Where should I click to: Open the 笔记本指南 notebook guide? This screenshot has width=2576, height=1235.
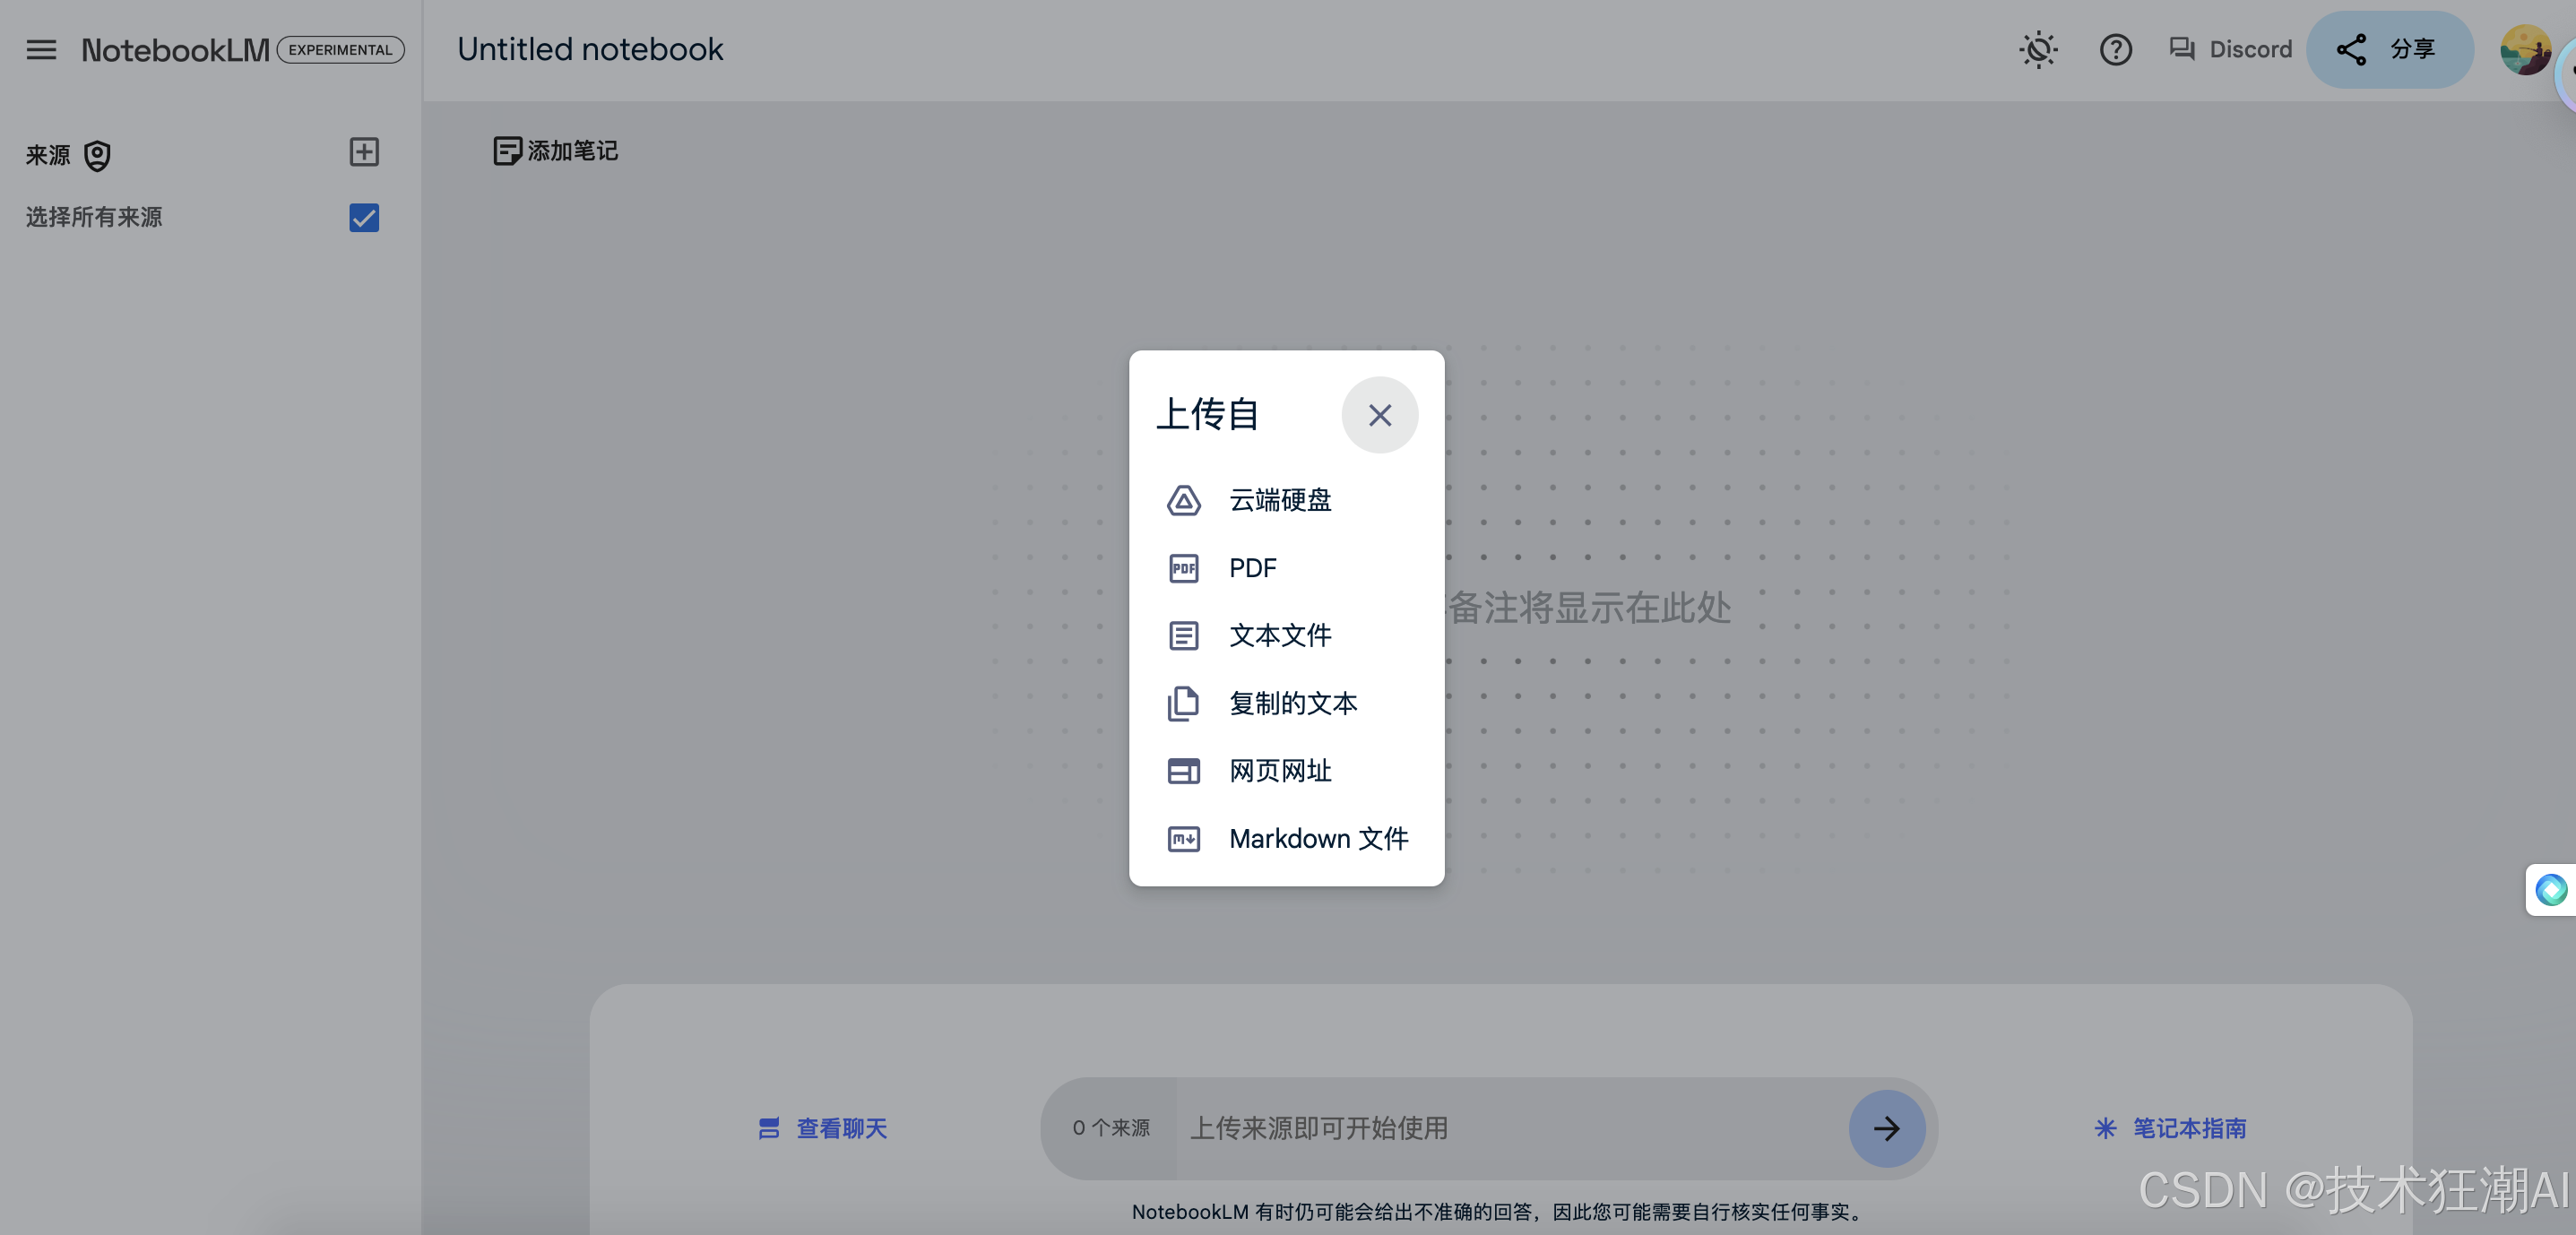2170,1128
